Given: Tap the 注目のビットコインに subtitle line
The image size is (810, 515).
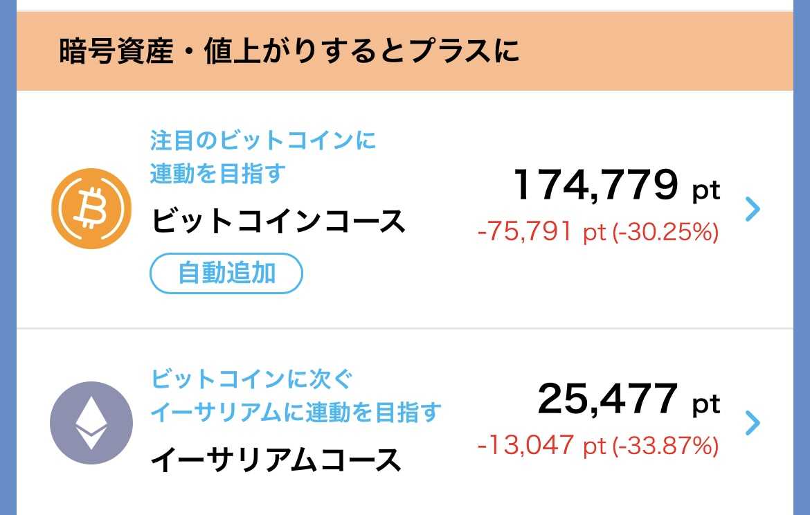Looking at the screenshot, I should tap(263, 141).
